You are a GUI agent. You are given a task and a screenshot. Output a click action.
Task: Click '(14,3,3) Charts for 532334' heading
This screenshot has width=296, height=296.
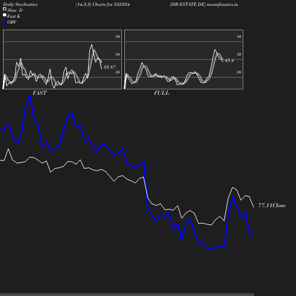102,4
